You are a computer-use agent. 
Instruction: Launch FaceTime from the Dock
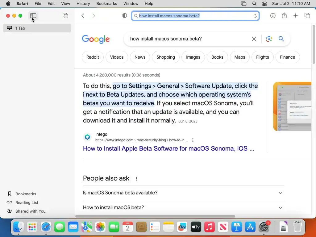click(114, 227)
